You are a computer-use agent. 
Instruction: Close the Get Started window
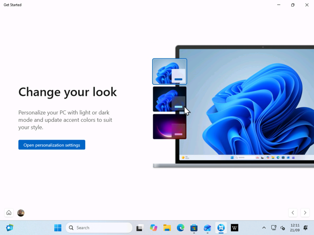[307, 5]
